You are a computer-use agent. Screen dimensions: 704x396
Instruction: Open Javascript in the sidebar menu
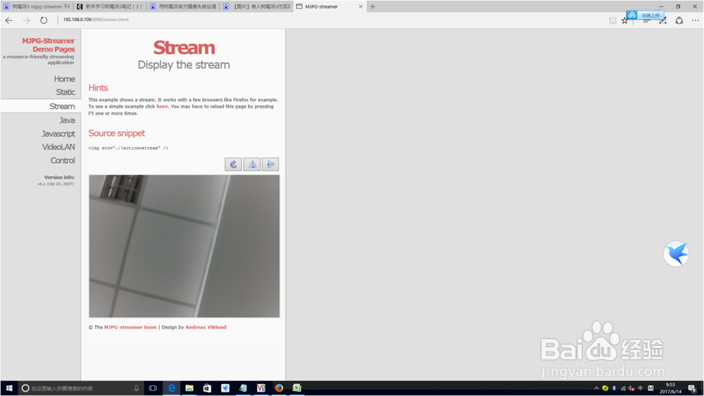(x=58, y=134)
